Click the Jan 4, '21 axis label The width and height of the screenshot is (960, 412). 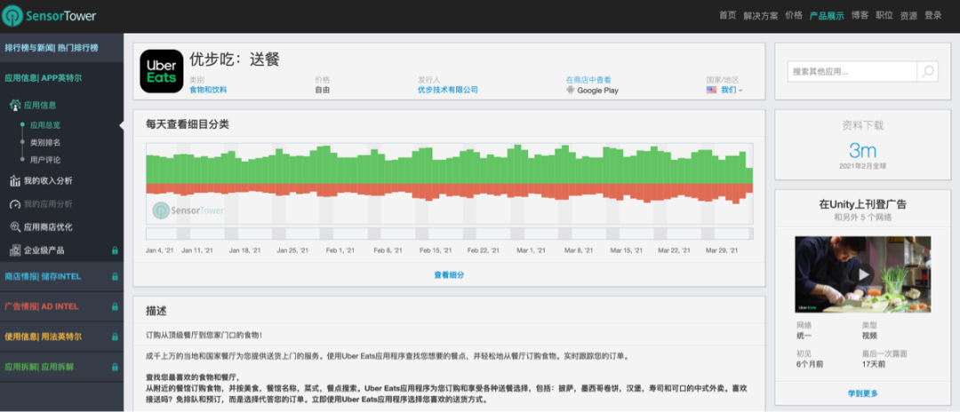pyautogui.click(x=160, y=250)
